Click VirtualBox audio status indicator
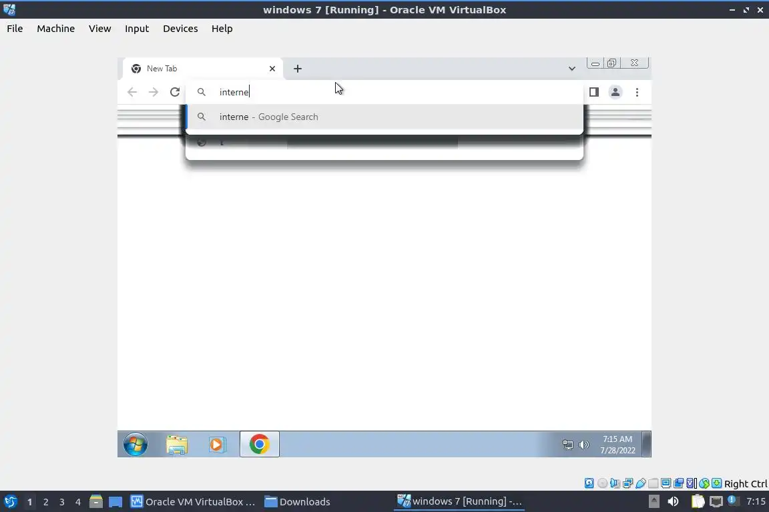 point(615,483)
